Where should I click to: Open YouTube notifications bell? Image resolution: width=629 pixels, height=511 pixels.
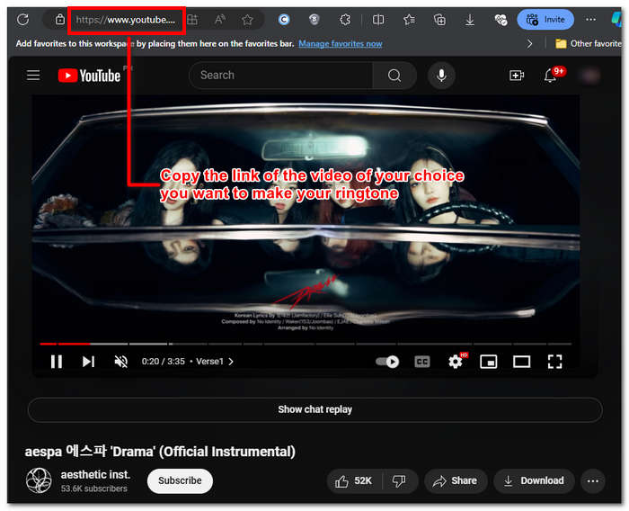coord(551,76)
